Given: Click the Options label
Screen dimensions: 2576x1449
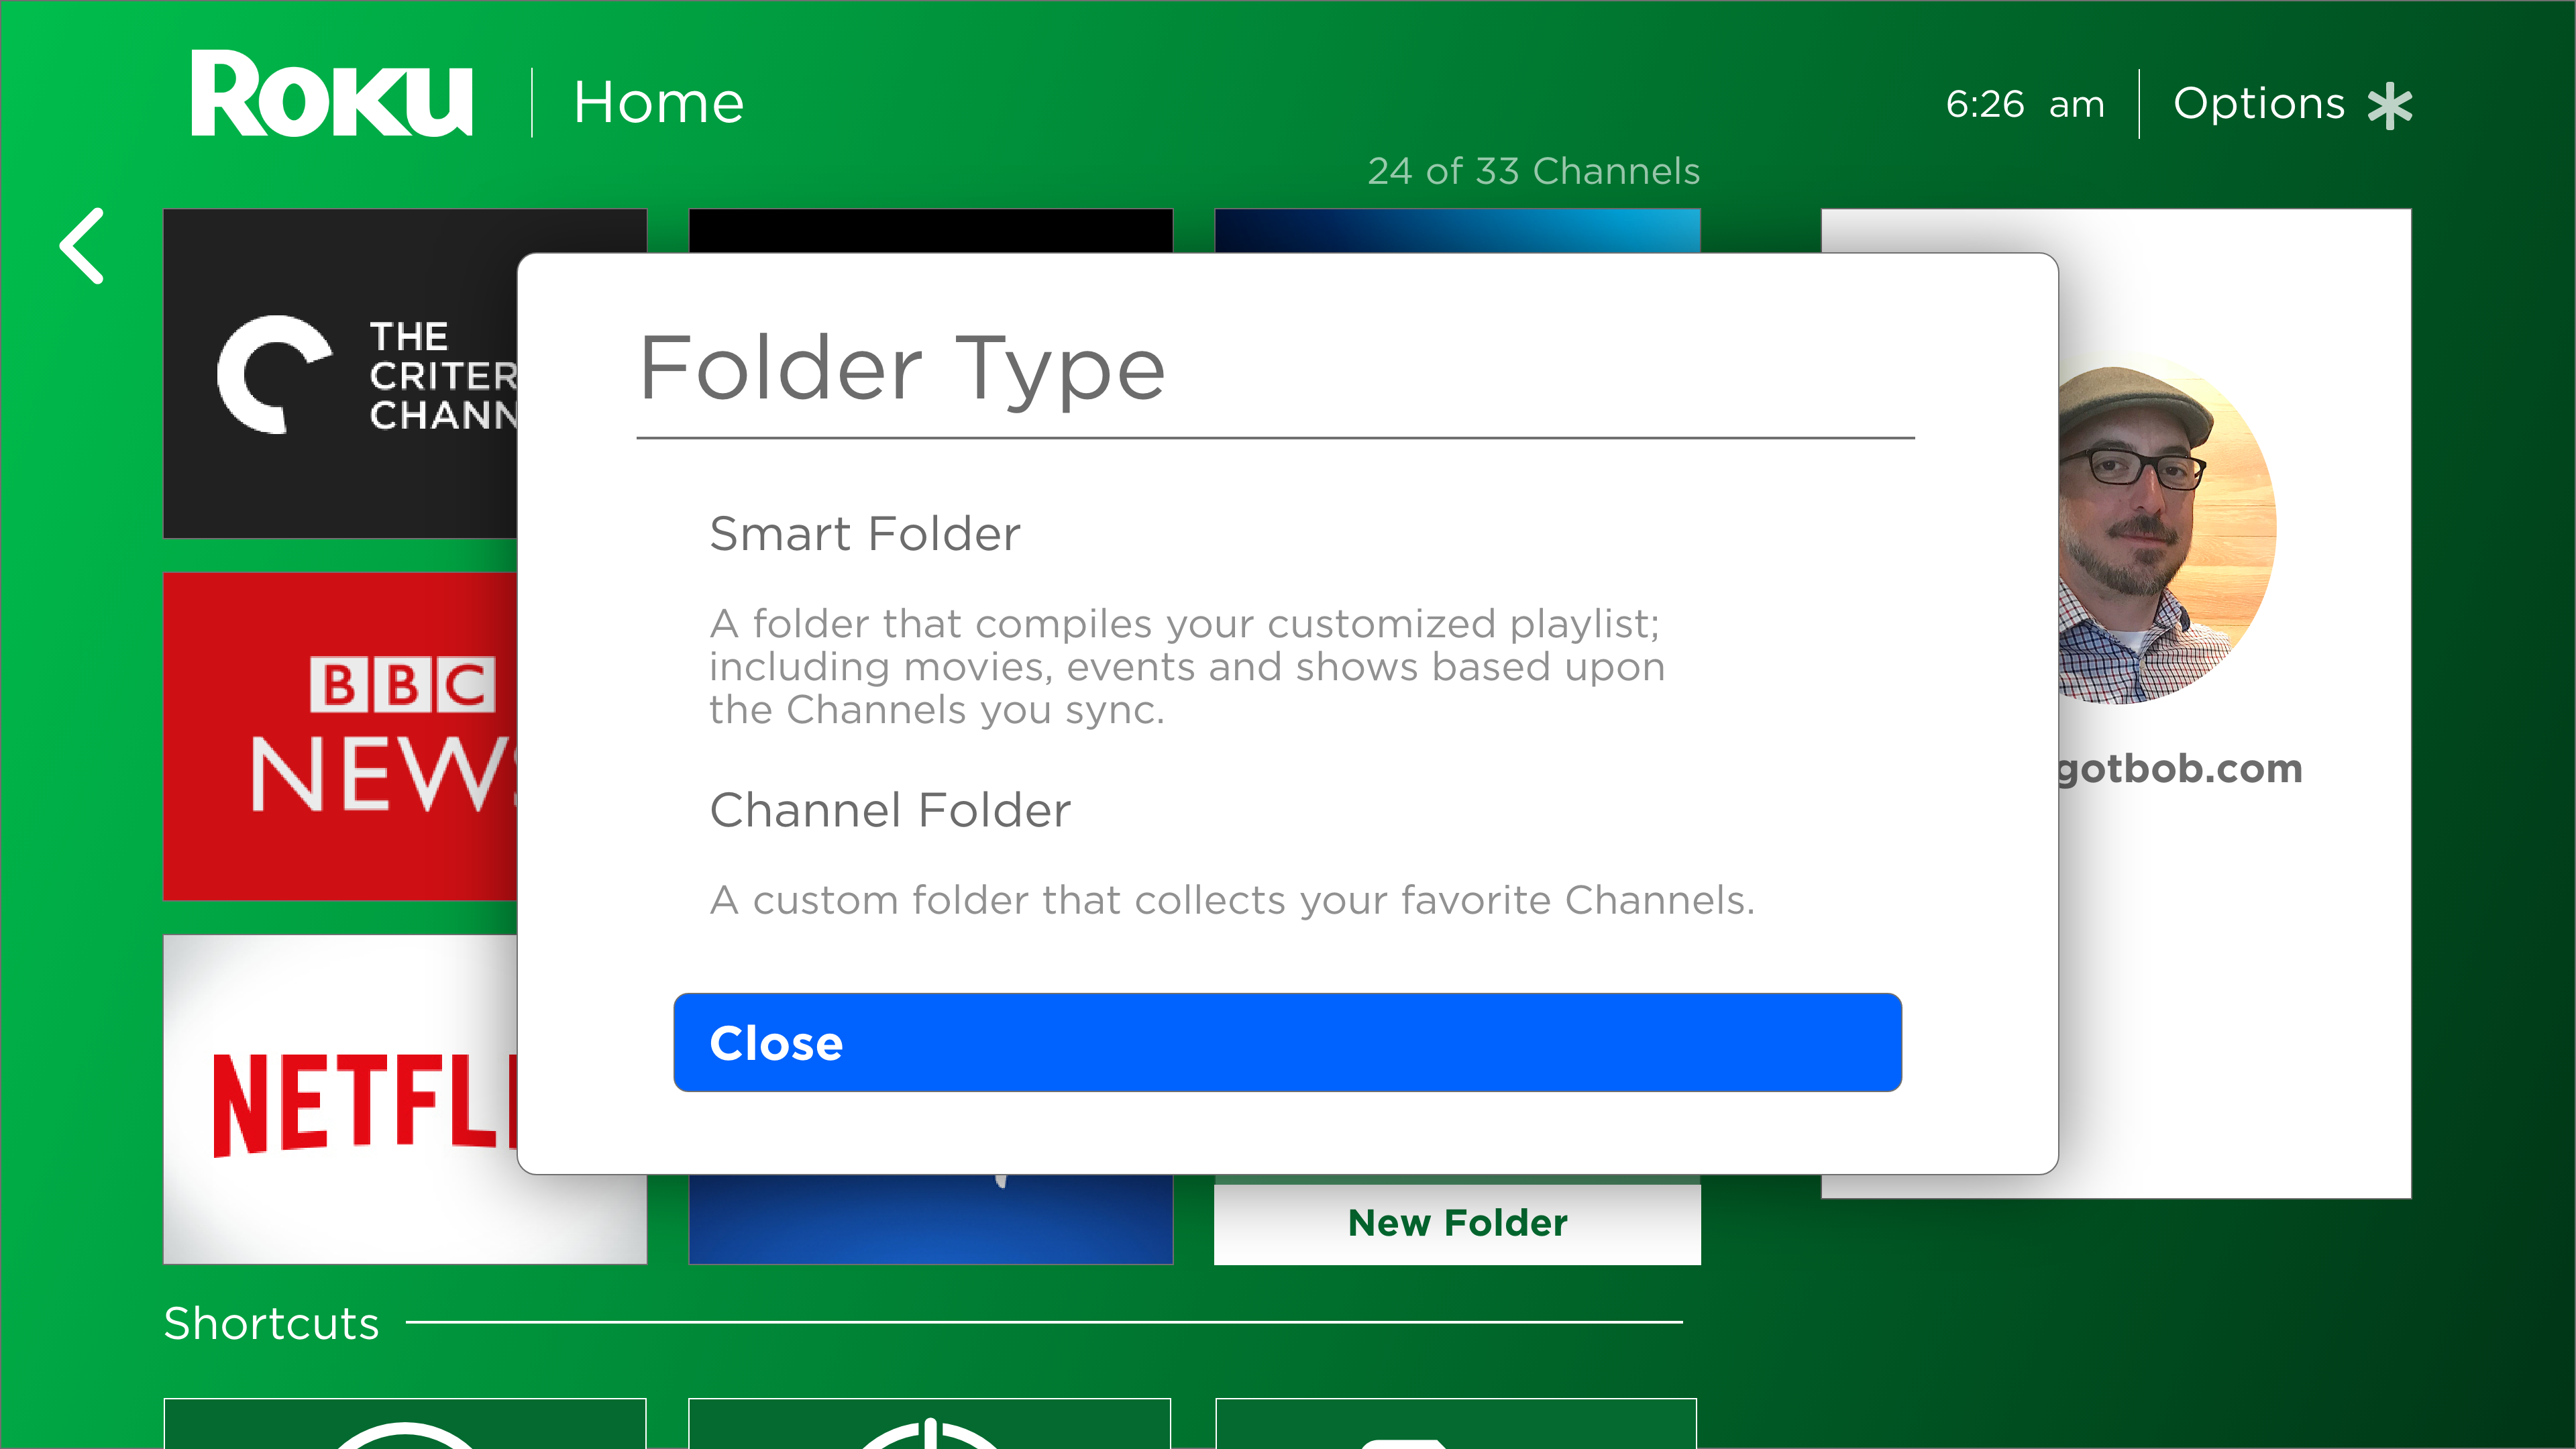Looking at the screenshot, I should [2259, 104].
